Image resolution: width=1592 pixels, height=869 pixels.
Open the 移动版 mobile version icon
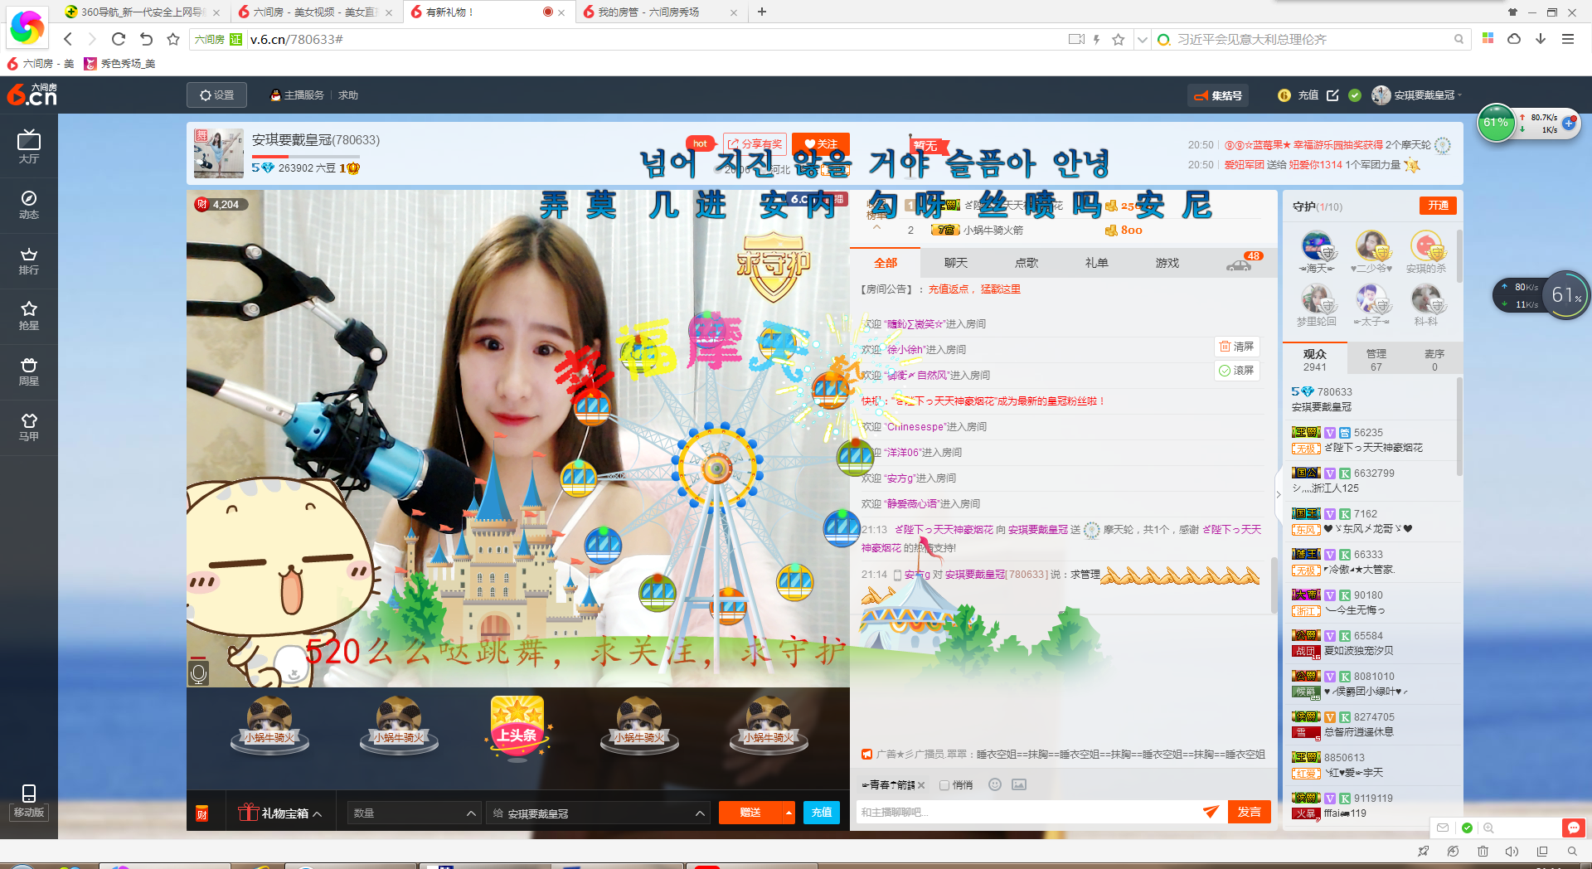pos(29,802)
